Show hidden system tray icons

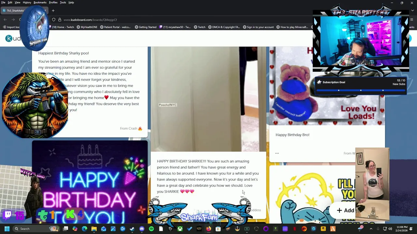[x=371, y=229]
